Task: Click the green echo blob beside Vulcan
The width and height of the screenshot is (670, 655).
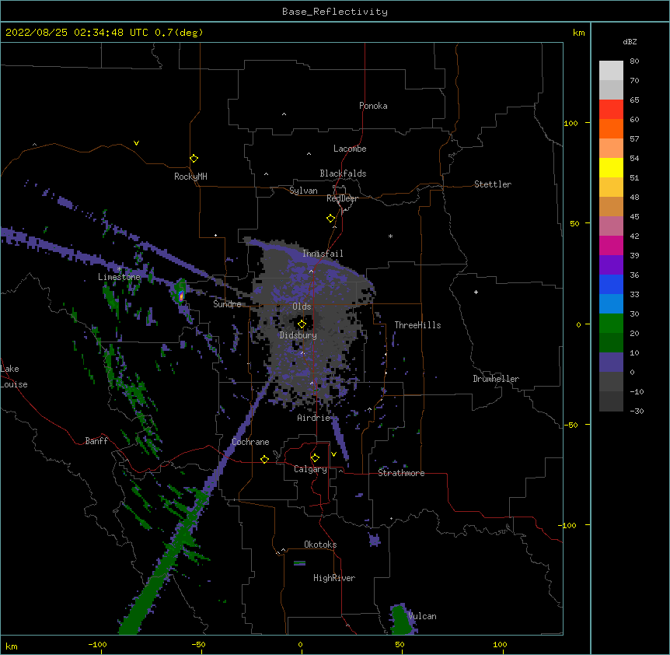Action: (400, 620)
